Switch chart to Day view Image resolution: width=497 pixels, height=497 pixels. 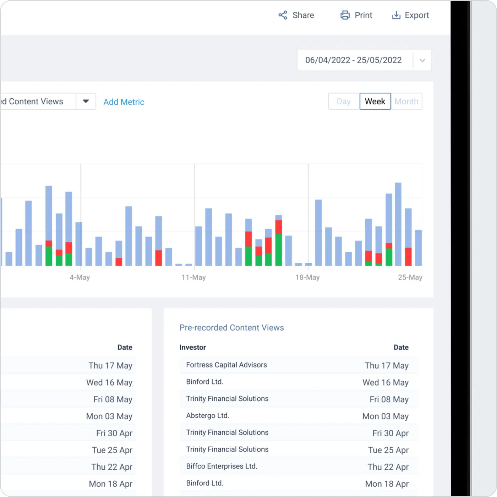(x=344, y=102)
